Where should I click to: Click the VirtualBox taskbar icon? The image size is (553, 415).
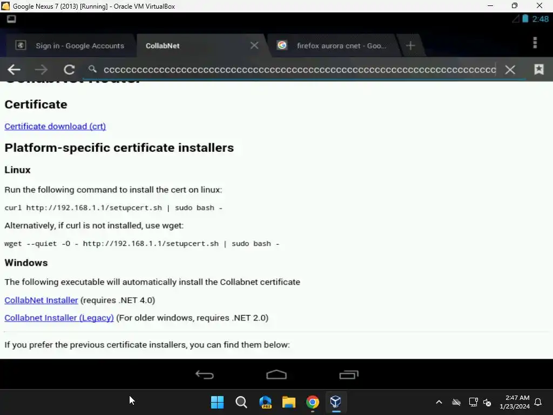point(336,402)
